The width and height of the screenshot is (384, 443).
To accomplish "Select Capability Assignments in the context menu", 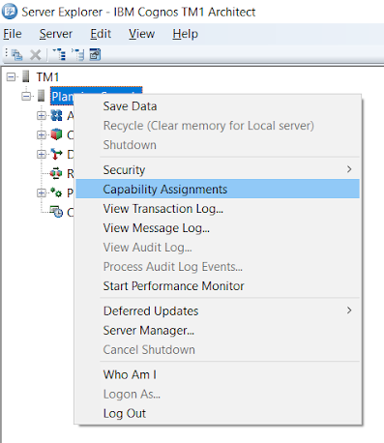I will click(x=218, y=189).
